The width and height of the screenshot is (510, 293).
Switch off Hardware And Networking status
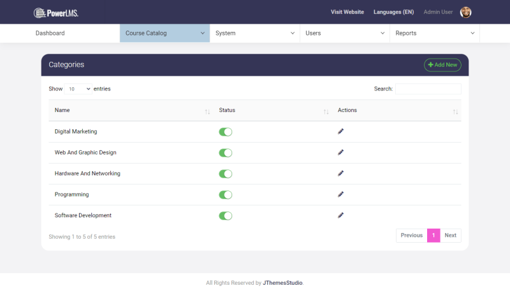click(x=226, y=174)
